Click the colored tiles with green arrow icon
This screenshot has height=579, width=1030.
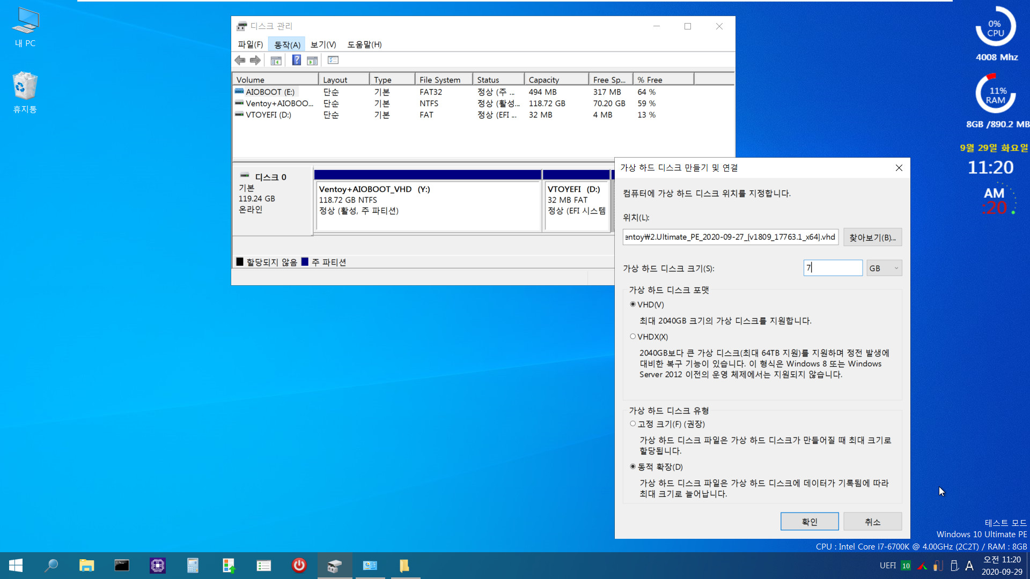coord(229,566)
